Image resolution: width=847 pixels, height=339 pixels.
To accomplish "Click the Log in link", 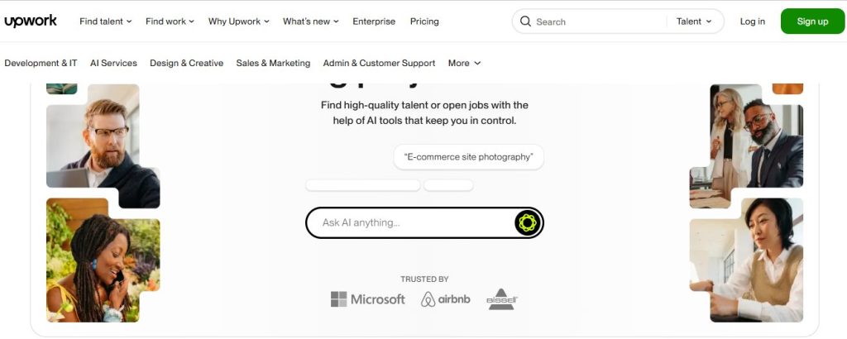I will 753,21.
